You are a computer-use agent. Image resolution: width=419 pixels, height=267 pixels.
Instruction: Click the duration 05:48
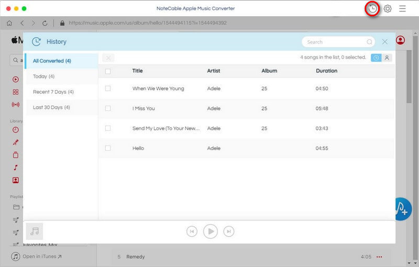[322, 108]
